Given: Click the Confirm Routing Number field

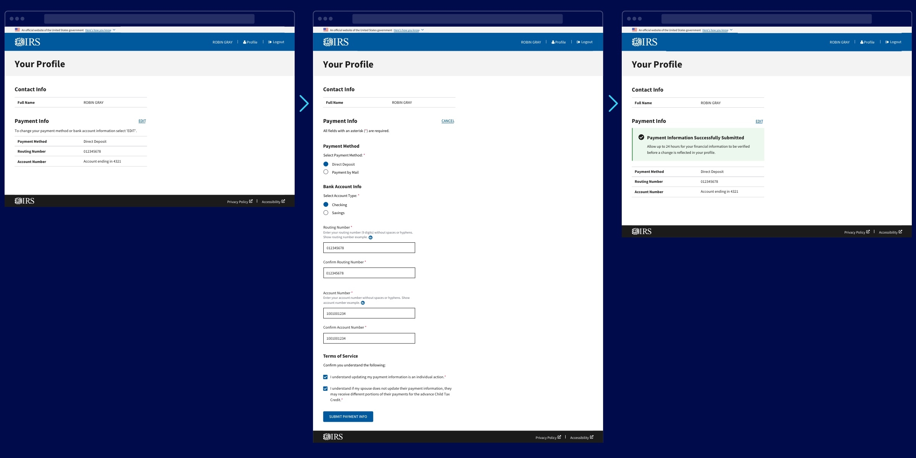Looking at the screenshot, I should 369,273.
